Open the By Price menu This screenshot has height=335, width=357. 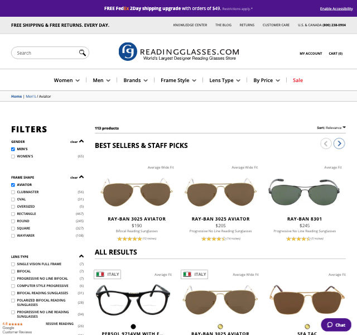[x=267, y=80]
